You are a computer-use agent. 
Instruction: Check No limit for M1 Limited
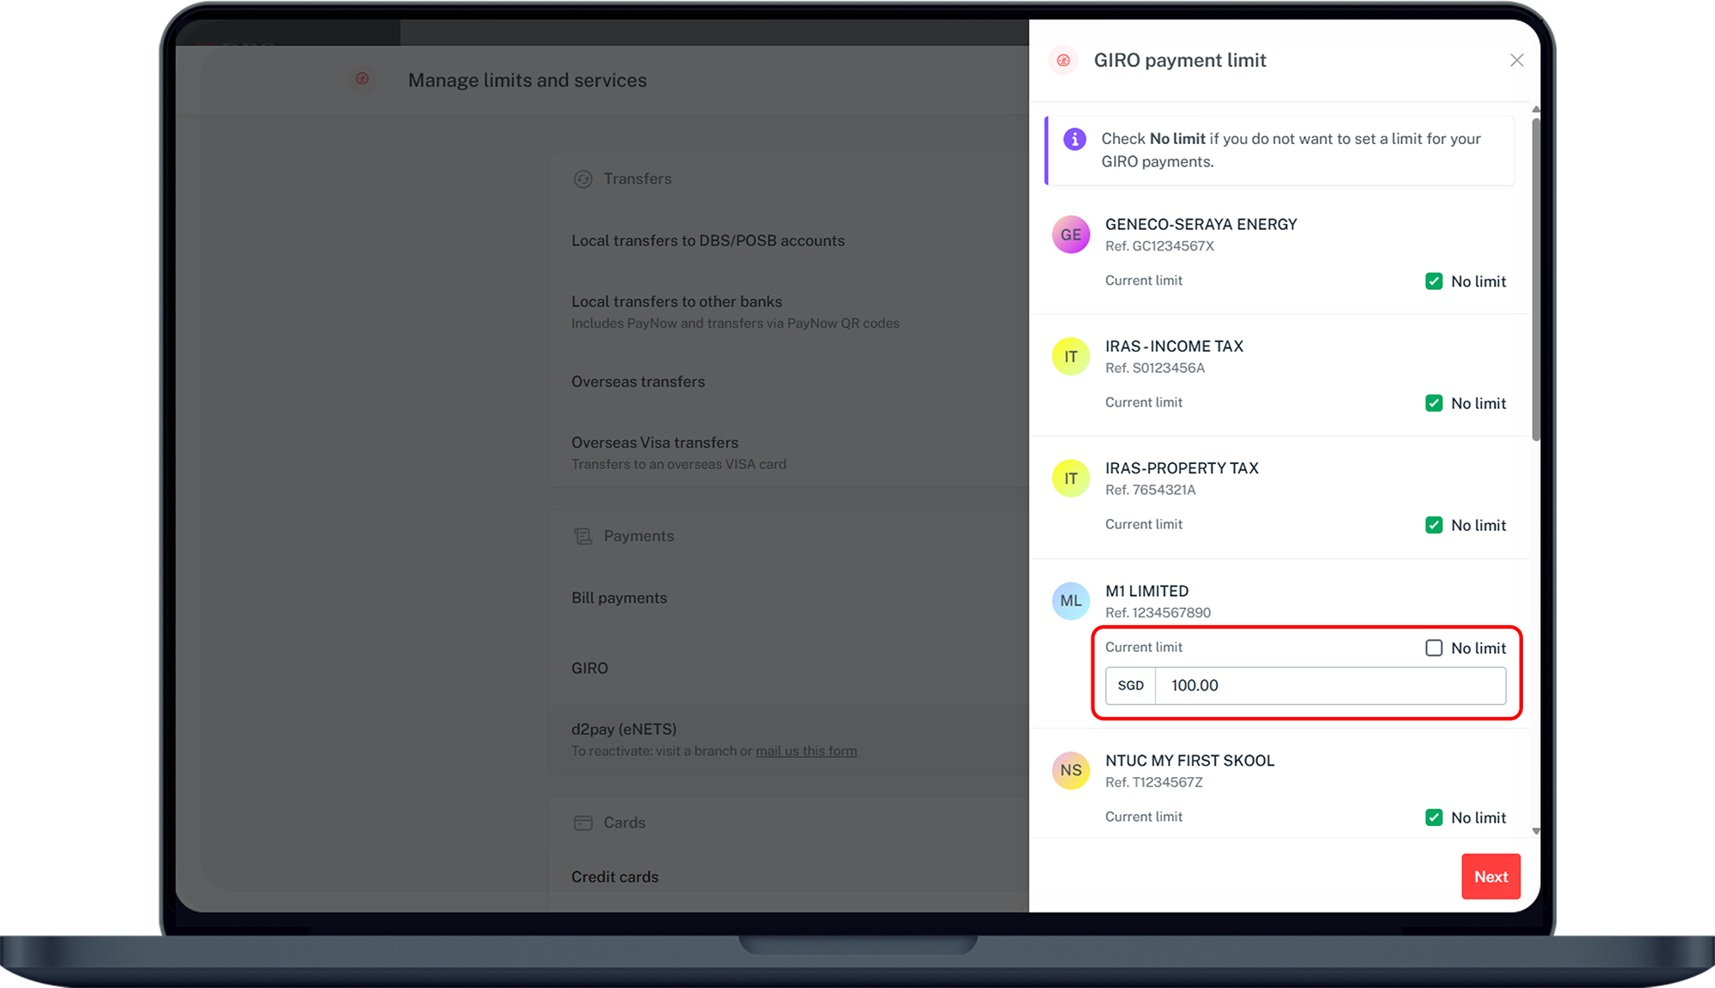(x=1434, y=648)
